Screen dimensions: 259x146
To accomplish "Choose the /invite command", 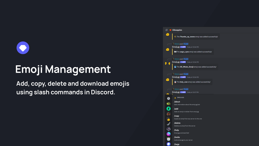I will [x=177, y=137].
